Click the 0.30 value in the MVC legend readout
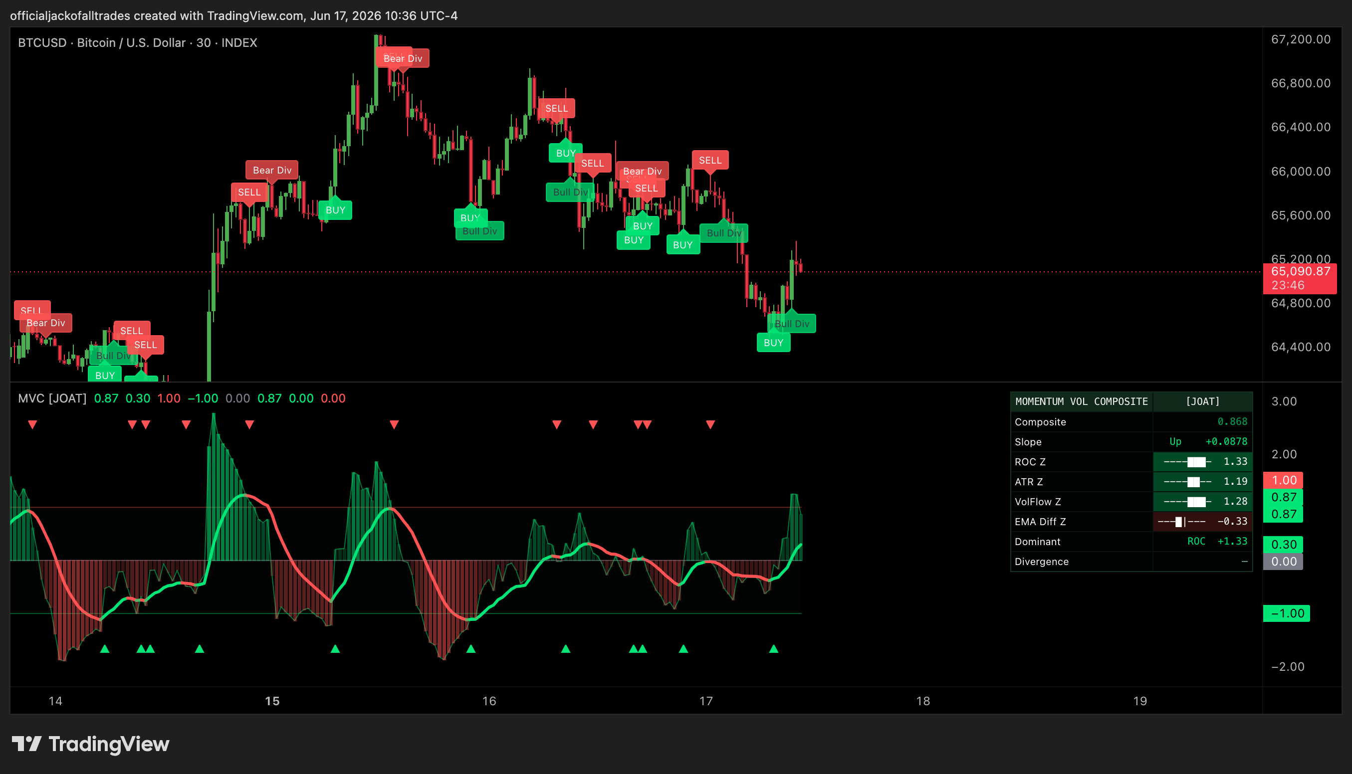 pyautogui.click(x=138, y=398)
